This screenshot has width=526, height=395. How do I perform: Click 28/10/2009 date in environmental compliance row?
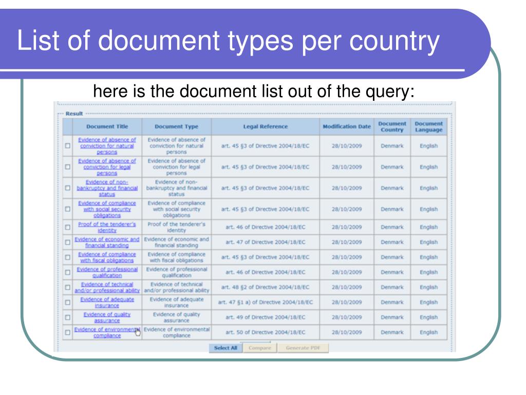tap(347, 332)
